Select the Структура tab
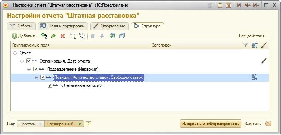The height and width of the screenshot is (135, 281). tap(147, 26)
